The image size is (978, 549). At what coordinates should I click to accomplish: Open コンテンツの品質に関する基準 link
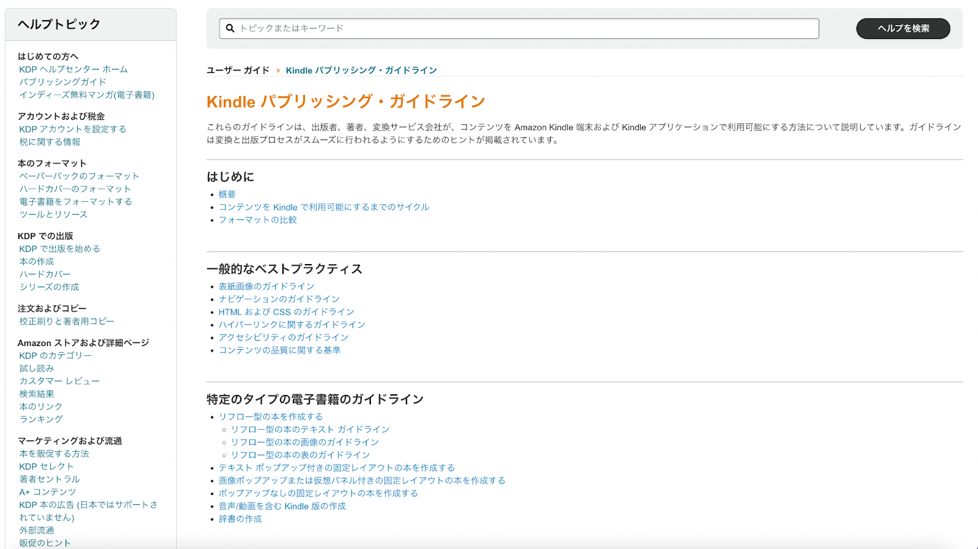pos(280,350)
